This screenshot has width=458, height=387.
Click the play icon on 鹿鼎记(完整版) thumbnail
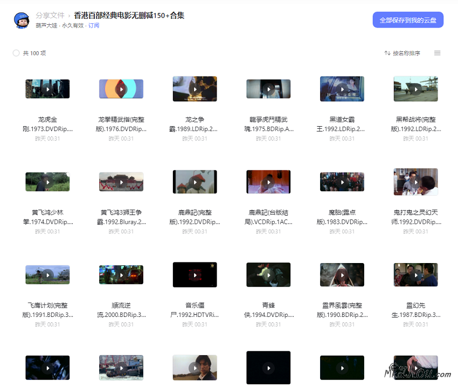(195, 182)
